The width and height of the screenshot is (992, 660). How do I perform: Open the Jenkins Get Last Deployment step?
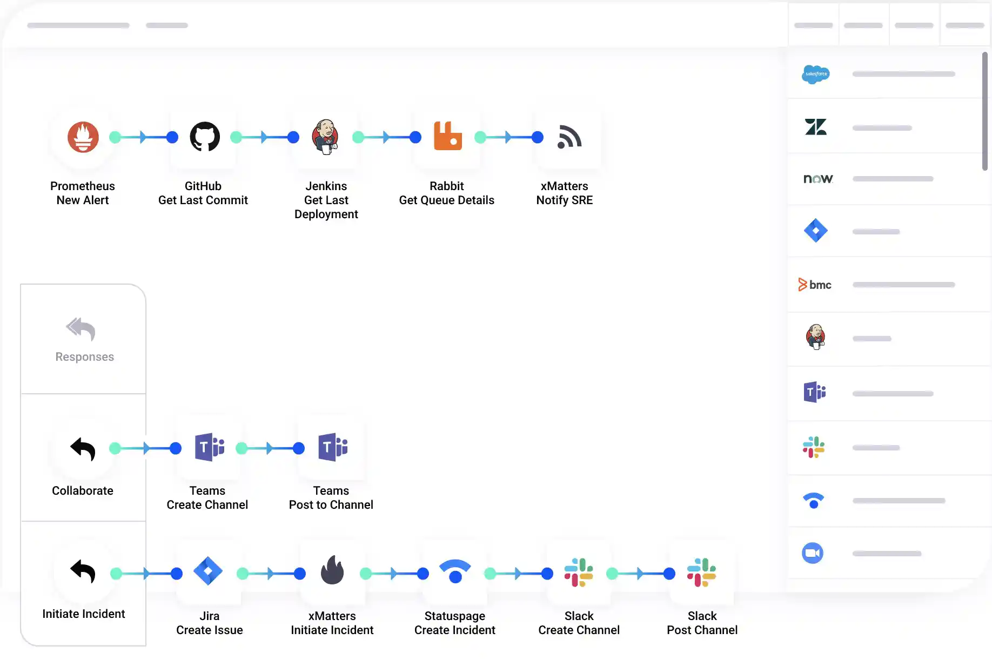point(325,137)
